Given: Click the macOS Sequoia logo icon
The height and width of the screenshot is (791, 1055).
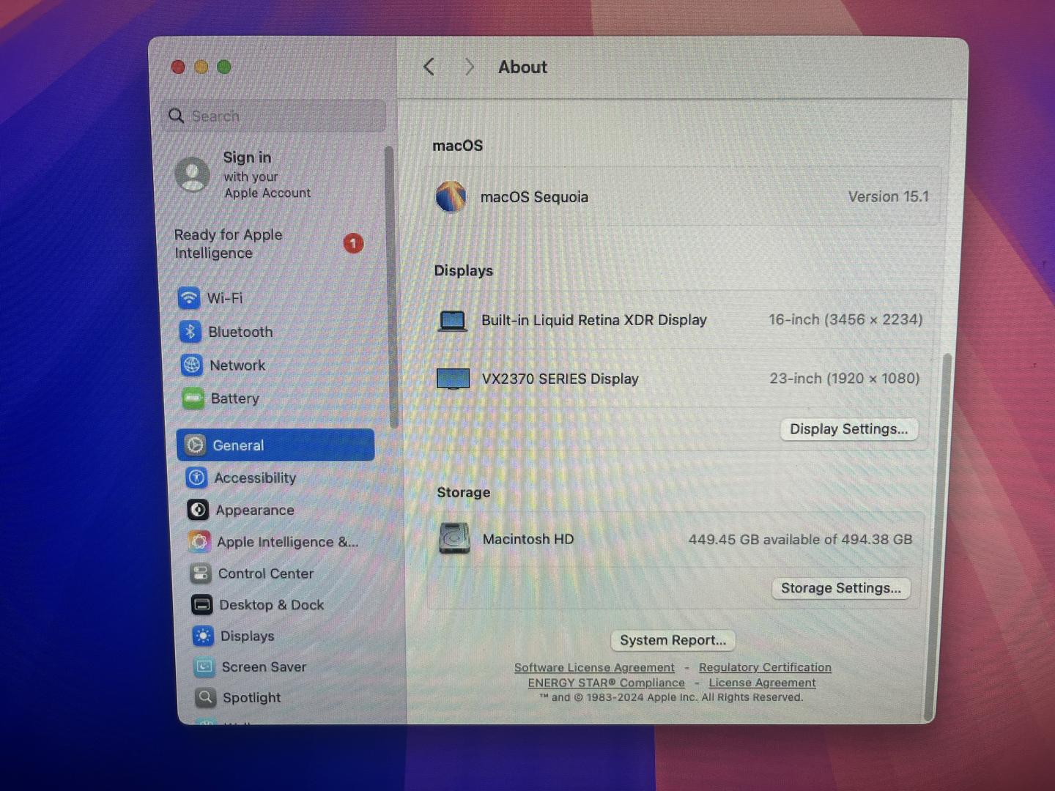Looking at the screenshot, I should 451,196.
